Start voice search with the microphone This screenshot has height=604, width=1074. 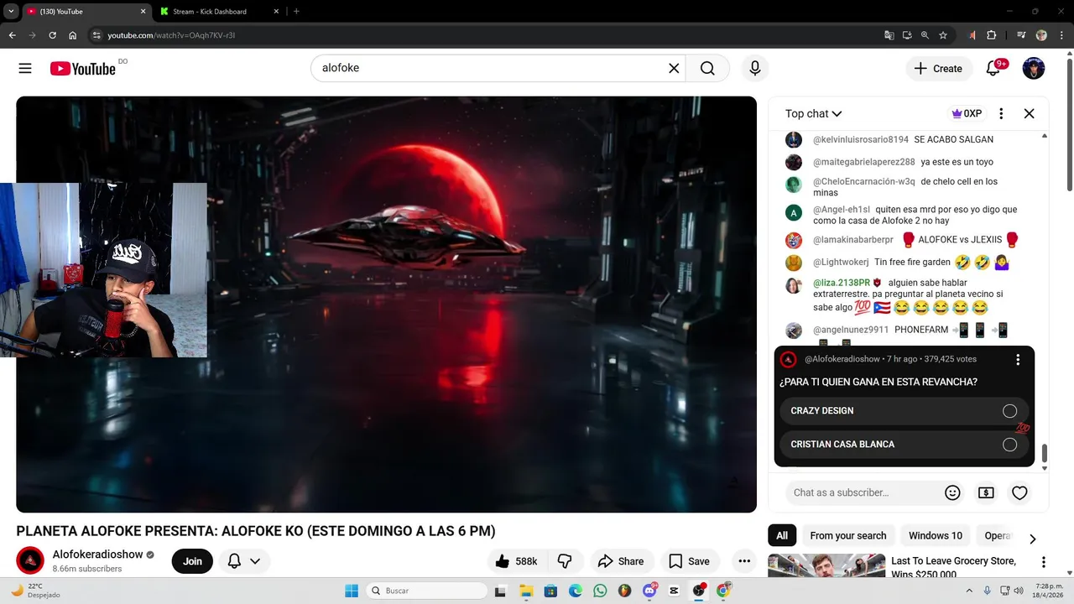click(755, 69)
